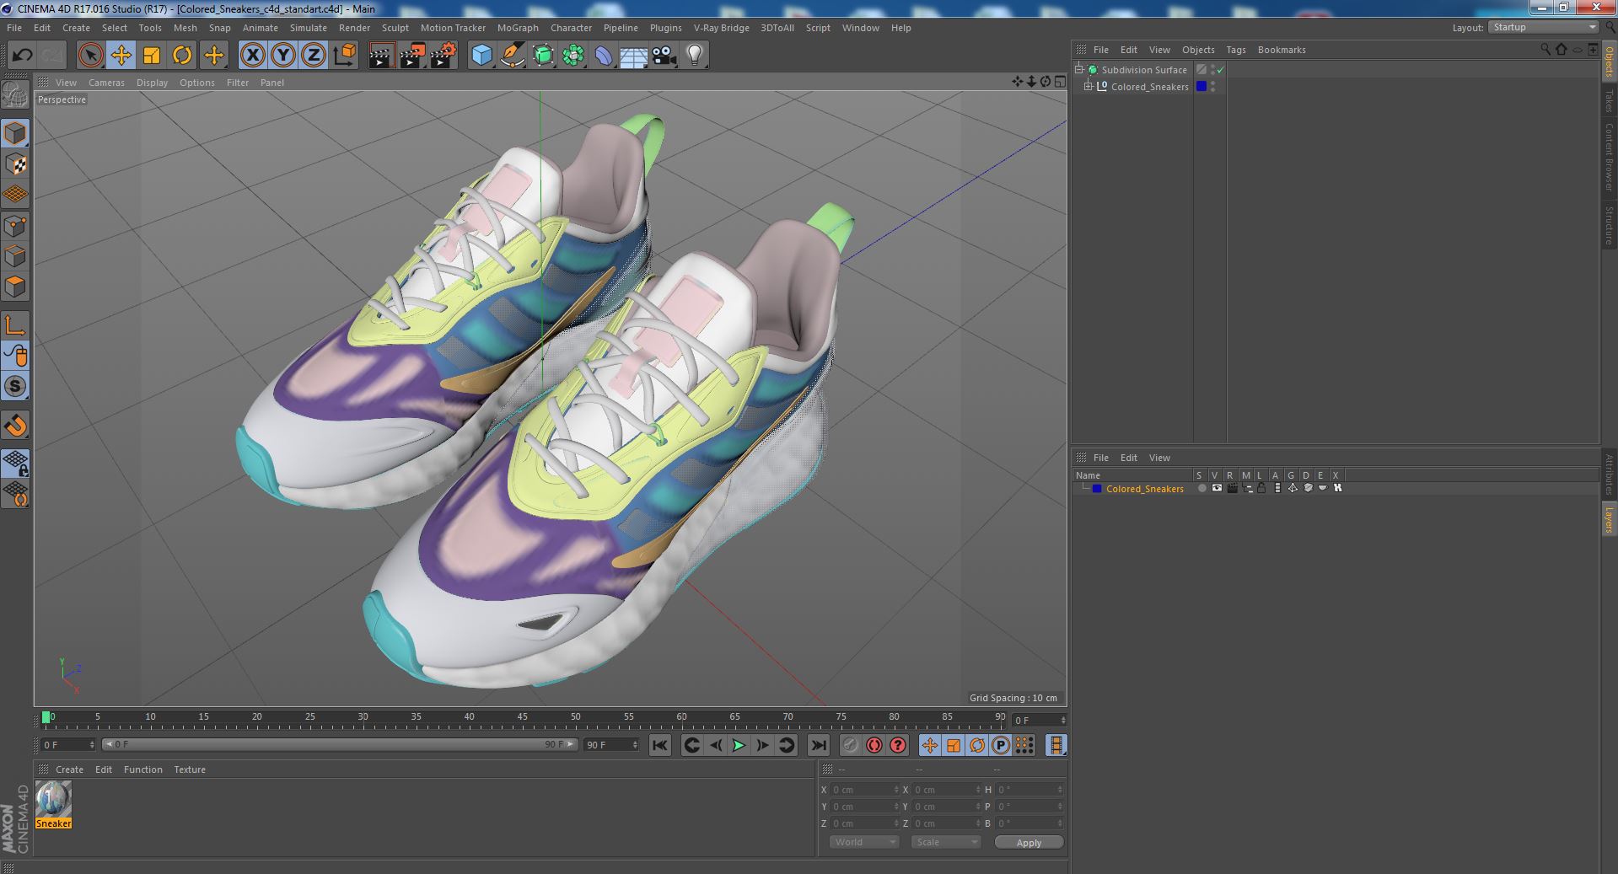Open the Layout Startup dropdown

click(1543, 28)
